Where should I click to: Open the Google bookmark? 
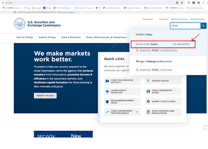[37, 8]
